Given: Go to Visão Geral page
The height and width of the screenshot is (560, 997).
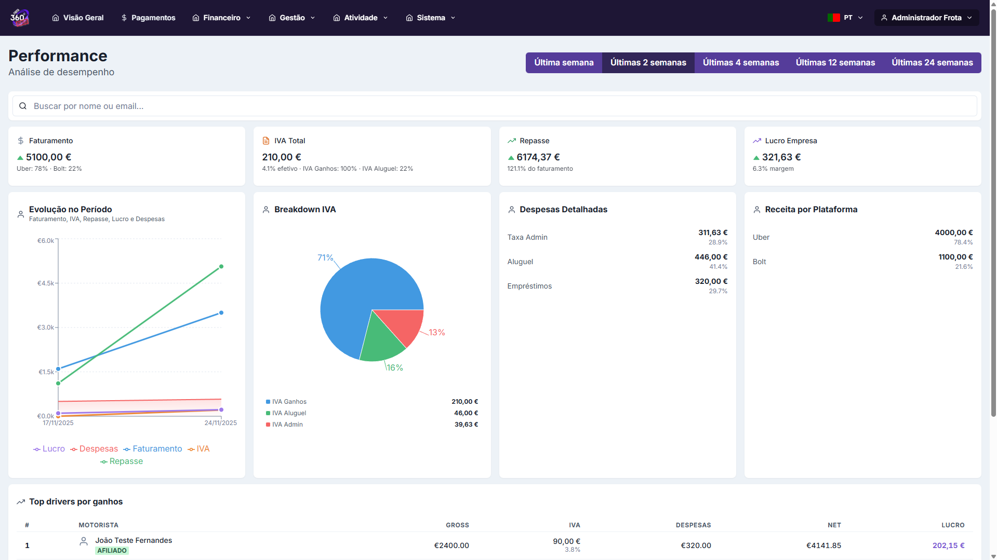Looking at the screenshot, I should [x=78, y=18].
